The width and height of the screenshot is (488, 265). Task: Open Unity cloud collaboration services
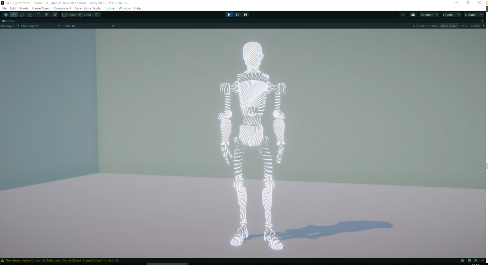pyautogui.click(x=413, y=15)
